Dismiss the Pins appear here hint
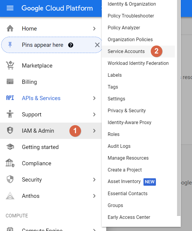The image size is (192, 231). click(x=97, y=45)
